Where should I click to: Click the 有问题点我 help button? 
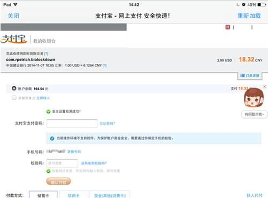255,114
